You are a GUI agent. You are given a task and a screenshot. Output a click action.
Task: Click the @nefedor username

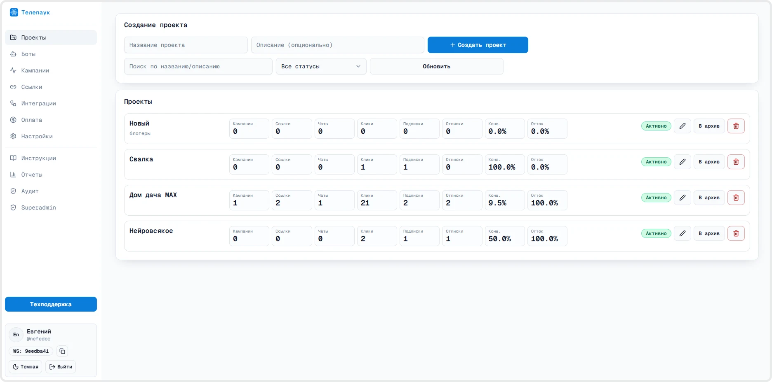39,339
